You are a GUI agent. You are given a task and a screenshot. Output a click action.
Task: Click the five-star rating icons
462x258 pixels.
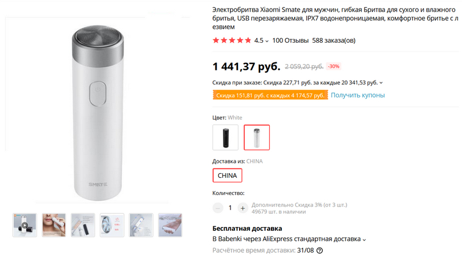pyautogui.click(x=232, y=40)
